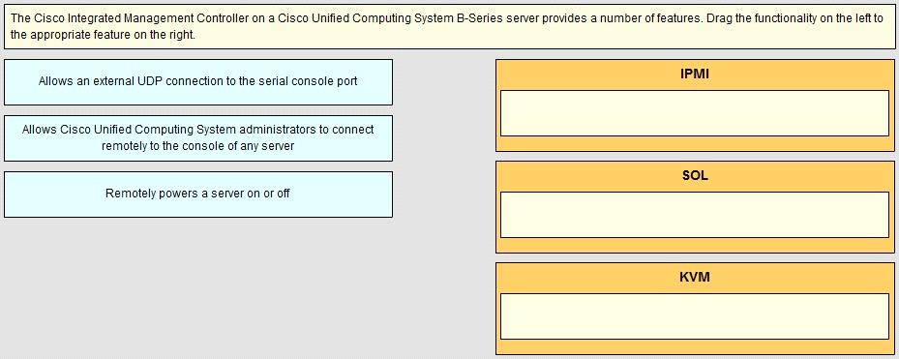Viewport: 899px width, 359px height.
Task: Click the empty drop box under IPMI
Action: click(x=695, y=113)
